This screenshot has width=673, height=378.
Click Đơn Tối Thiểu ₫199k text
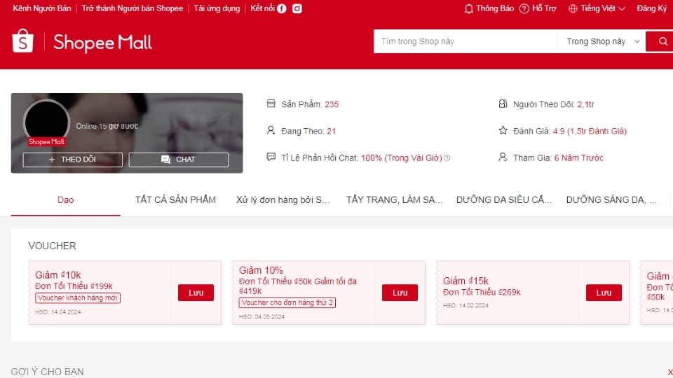click(74, 286)
